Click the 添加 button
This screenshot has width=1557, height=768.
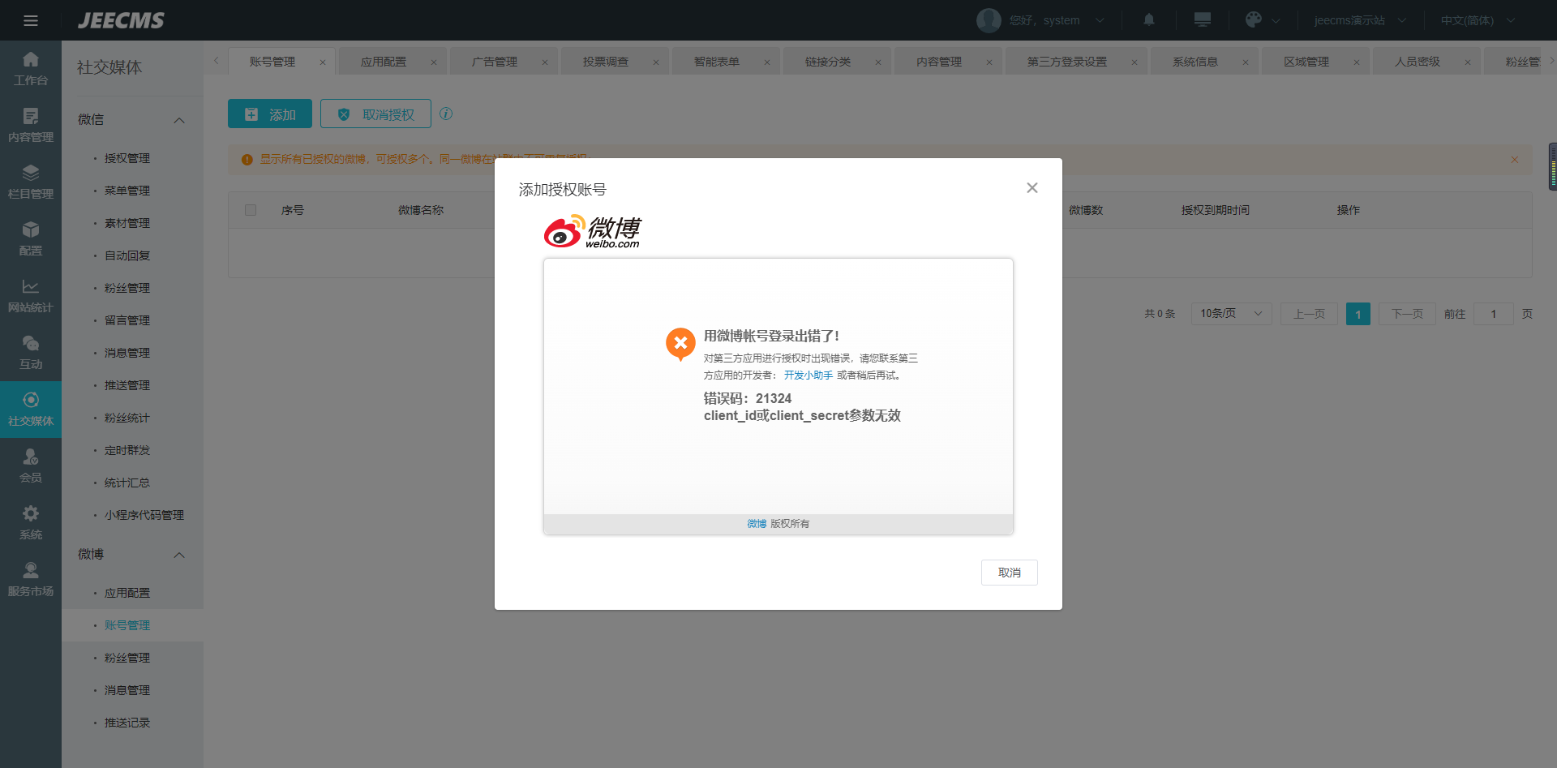(270, 114)
